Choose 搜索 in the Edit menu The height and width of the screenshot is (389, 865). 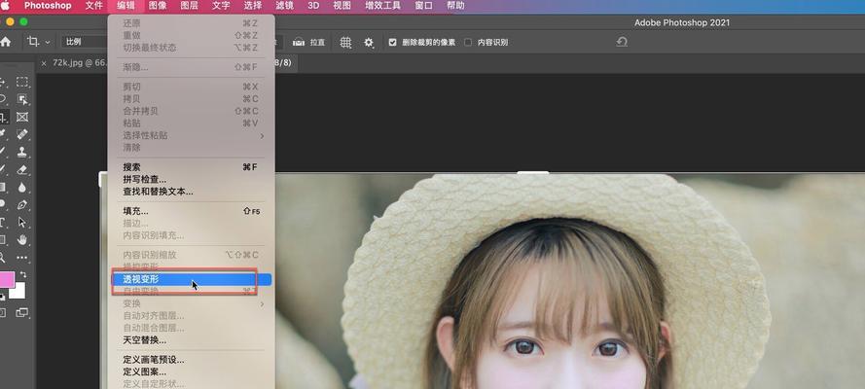tap(192, 167)
